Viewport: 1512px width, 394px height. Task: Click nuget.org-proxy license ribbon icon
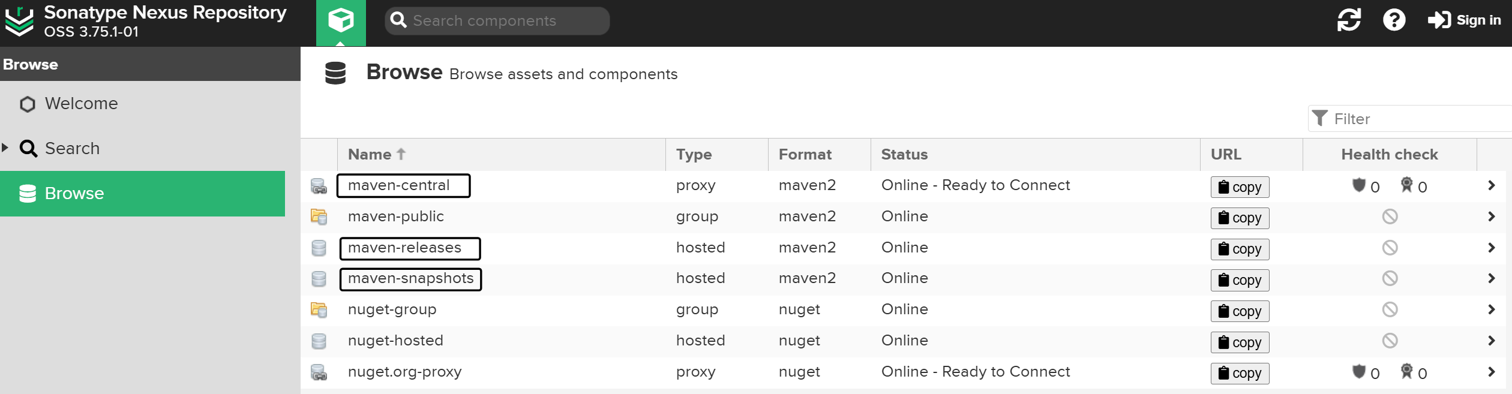(x=1406, y=371)
